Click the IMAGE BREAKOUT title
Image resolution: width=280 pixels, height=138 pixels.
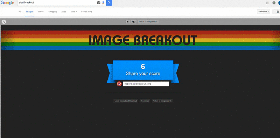pos(143,40)
